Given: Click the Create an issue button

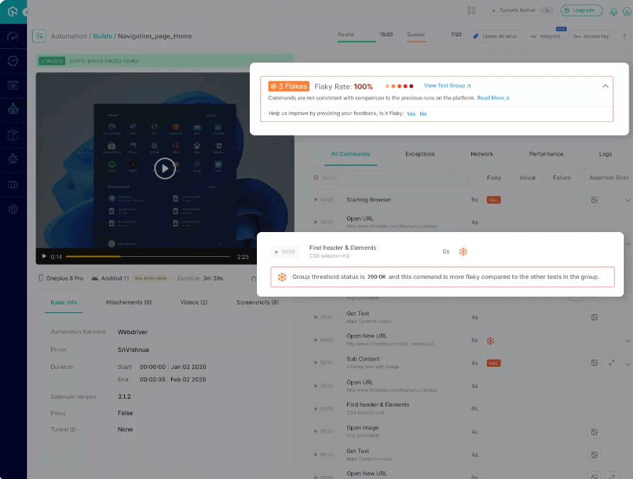Looking at the screenshot, I should 495,36.
